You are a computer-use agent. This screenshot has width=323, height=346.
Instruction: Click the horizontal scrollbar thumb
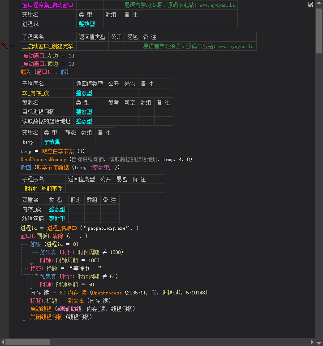tap(28, 342)
